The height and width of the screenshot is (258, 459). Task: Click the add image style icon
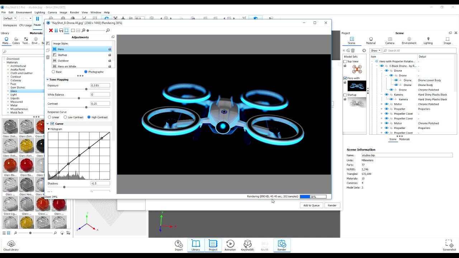click(48, 43)
